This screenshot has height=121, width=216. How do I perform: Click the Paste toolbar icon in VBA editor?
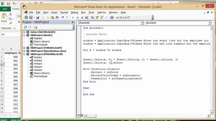[52, 17]
